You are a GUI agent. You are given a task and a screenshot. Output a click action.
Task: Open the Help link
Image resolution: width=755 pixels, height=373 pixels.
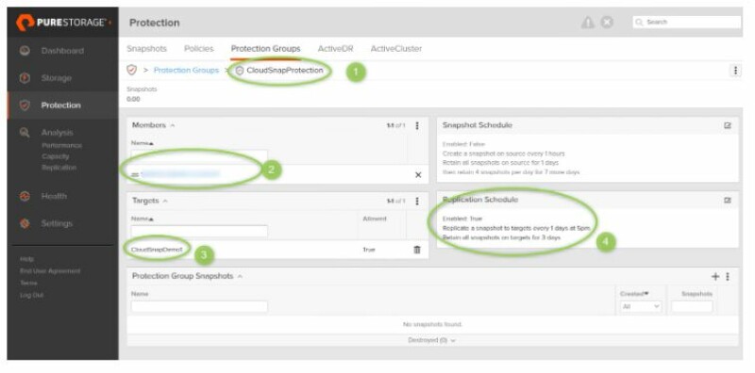[x=27, y=259]
